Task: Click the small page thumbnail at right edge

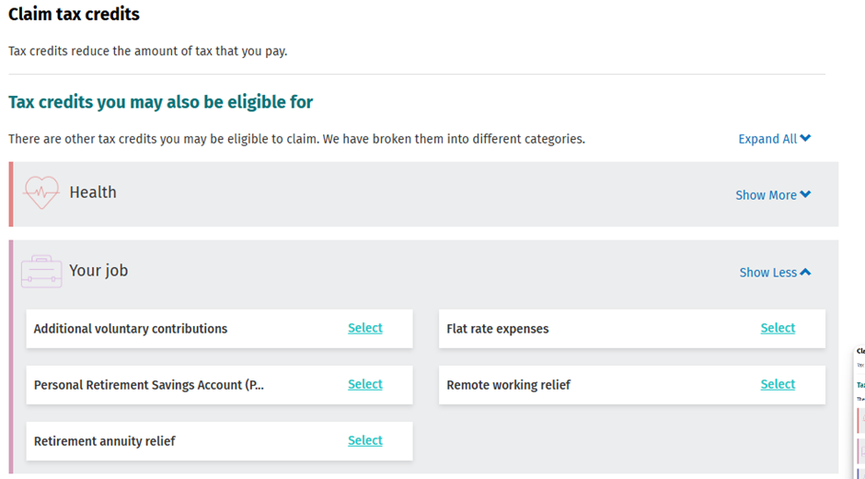Action: pos(859,410)
